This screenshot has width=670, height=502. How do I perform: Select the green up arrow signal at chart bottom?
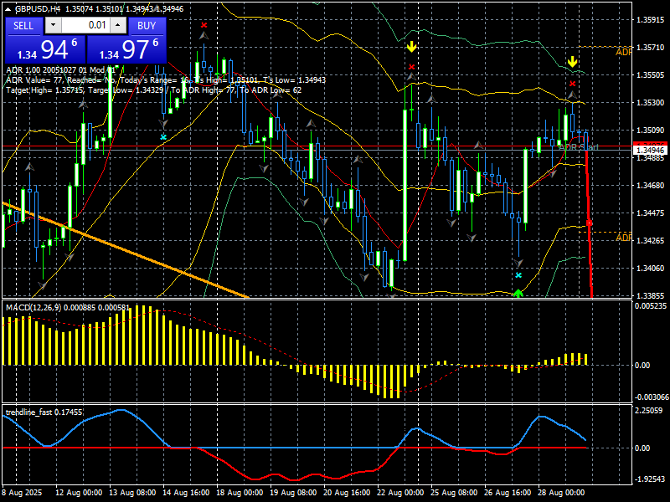[x=518, y=293]
